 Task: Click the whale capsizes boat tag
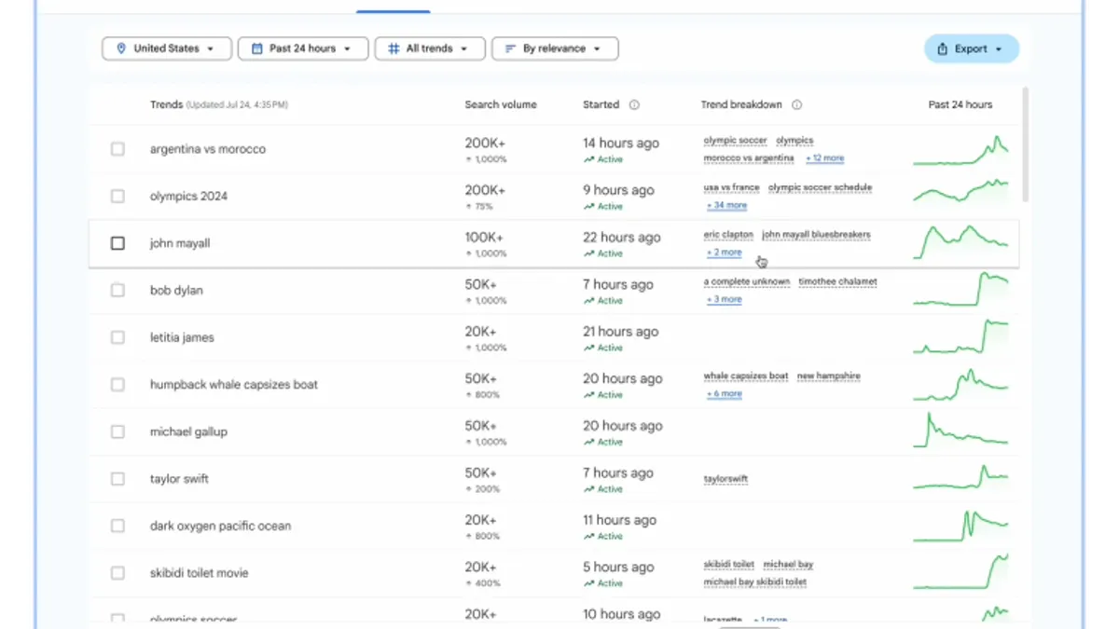[x=746, y=376]
